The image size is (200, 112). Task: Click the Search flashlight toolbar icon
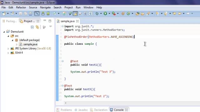[148, 13]
